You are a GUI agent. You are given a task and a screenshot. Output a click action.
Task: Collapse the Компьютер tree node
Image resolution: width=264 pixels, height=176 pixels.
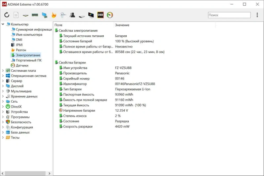[x=3, y=24]
